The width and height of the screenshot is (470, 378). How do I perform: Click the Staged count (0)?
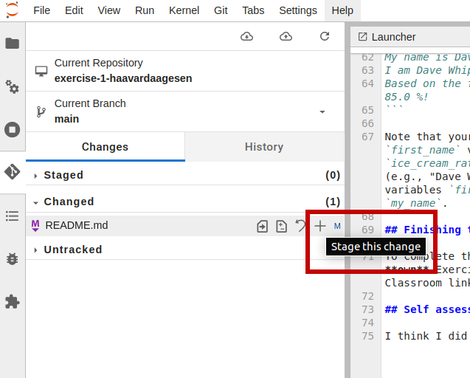pyautogui.click(x=333, y=175)
